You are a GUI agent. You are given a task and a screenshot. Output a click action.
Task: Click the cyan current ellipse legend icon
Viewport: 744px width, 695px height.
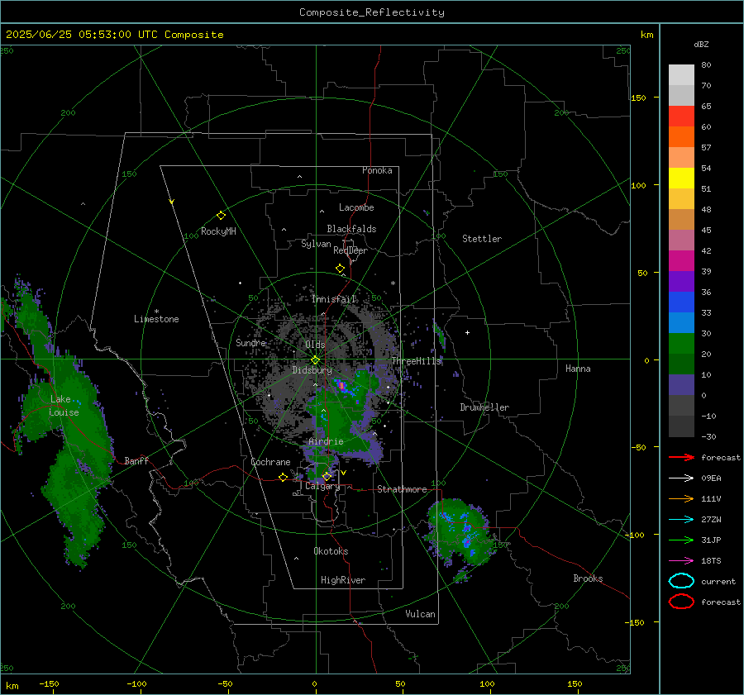tap(681, 581)
